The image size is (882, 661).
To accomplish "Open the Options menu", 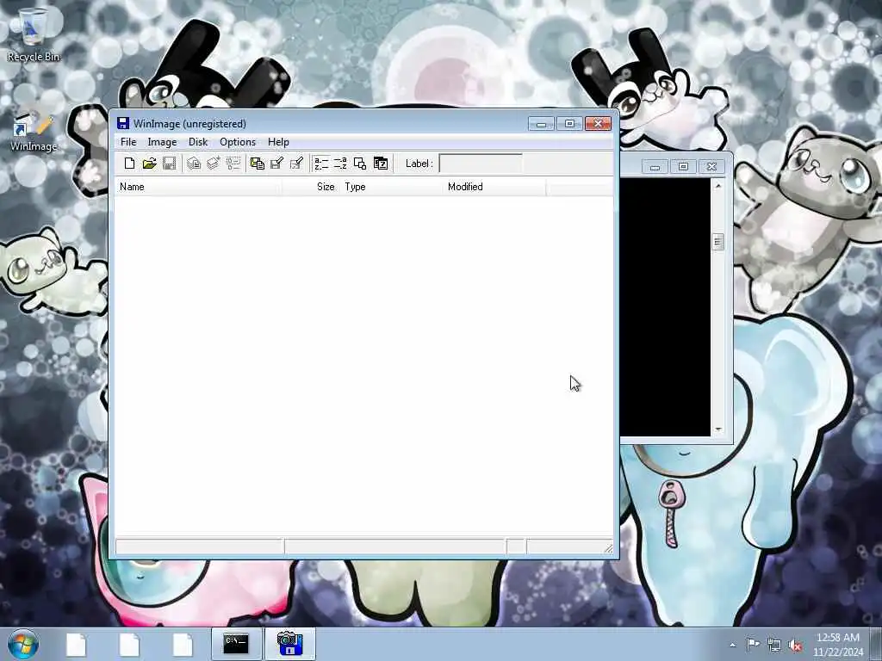I will pos(238,142).
